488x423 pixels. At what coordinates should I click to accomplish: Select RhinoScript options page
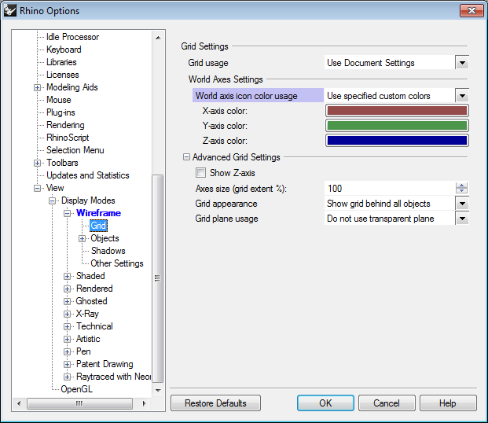(x=68, y=138)
